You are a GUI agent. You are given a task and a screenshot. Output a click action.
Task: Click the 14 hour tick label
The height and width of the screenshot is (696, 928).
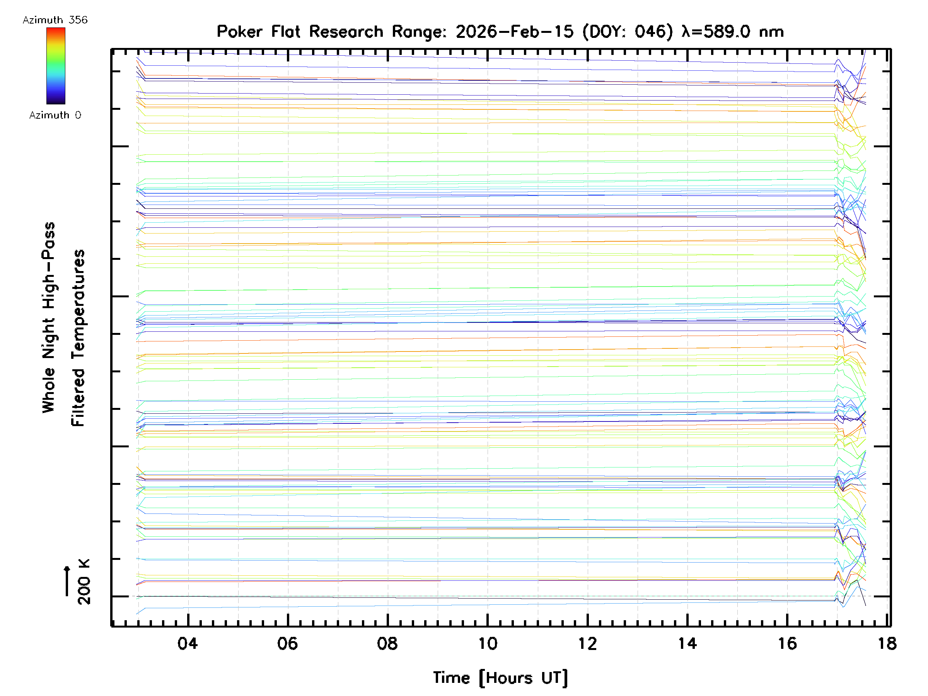[x=687, y=643]
